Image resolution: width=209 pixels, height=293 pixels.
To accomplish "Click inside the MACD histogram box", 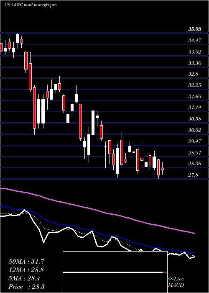I will coord(115,272).
